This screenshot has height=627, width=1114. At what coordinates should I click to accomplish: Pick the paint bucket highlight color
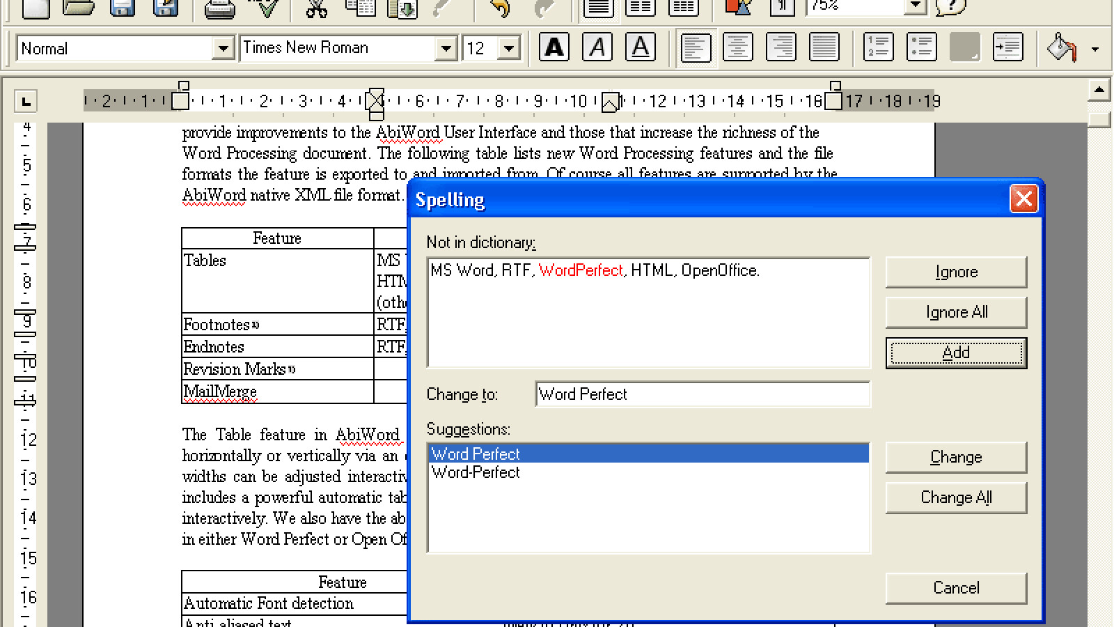click(x=1061, y=48)
